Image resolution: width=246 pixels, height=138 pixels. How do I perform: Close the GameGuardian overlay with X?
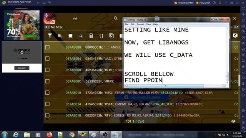click(235, 18)
